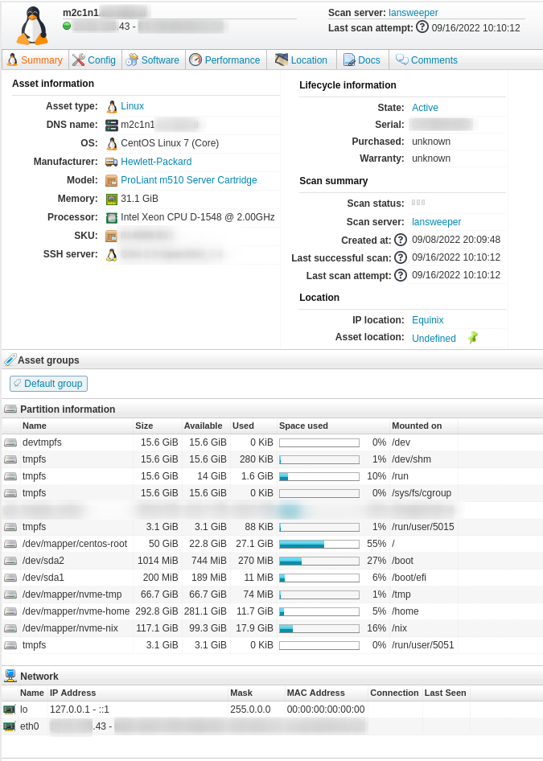Screen dimensions: 543x761
Task: Open the Equinix IP location link
Action: pyautogui.click(x=427, y=320)
